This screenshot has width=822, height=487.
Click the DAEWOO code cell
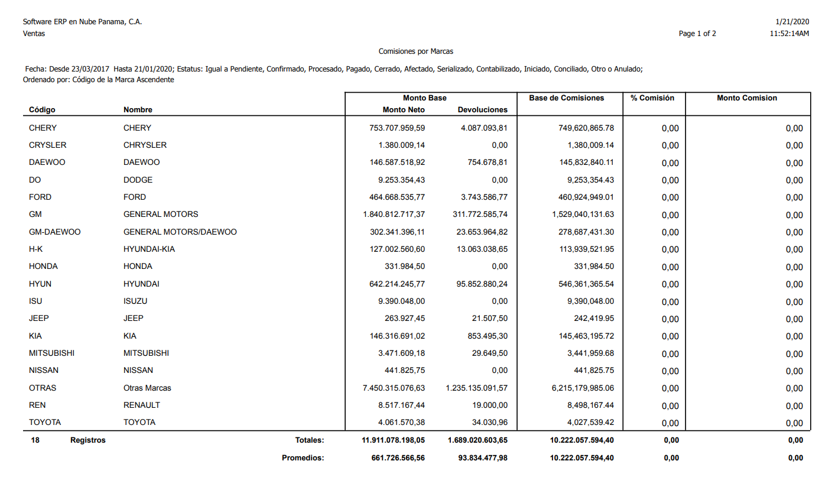click(x=47, y=163)
